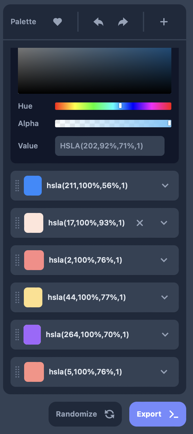Screen dimensions: 193x434
Task: Click the drag handle beside hsla(264,100%,70%,1)
Action: tap(17, 335)
